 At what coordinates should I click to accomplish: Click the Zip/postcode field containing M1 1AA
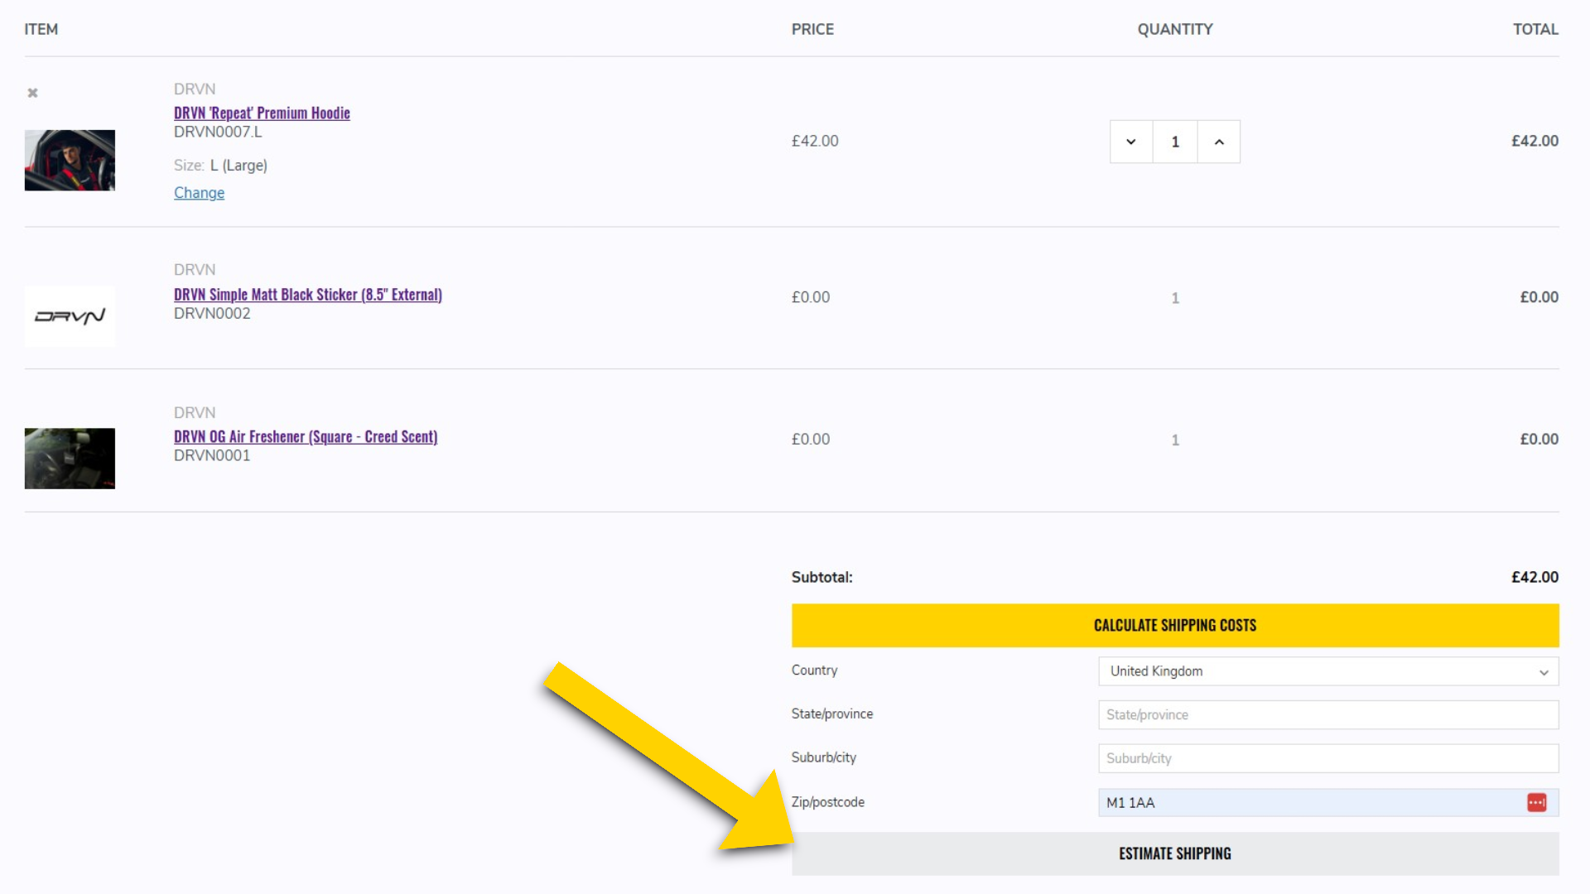(x=1328, y=802)
